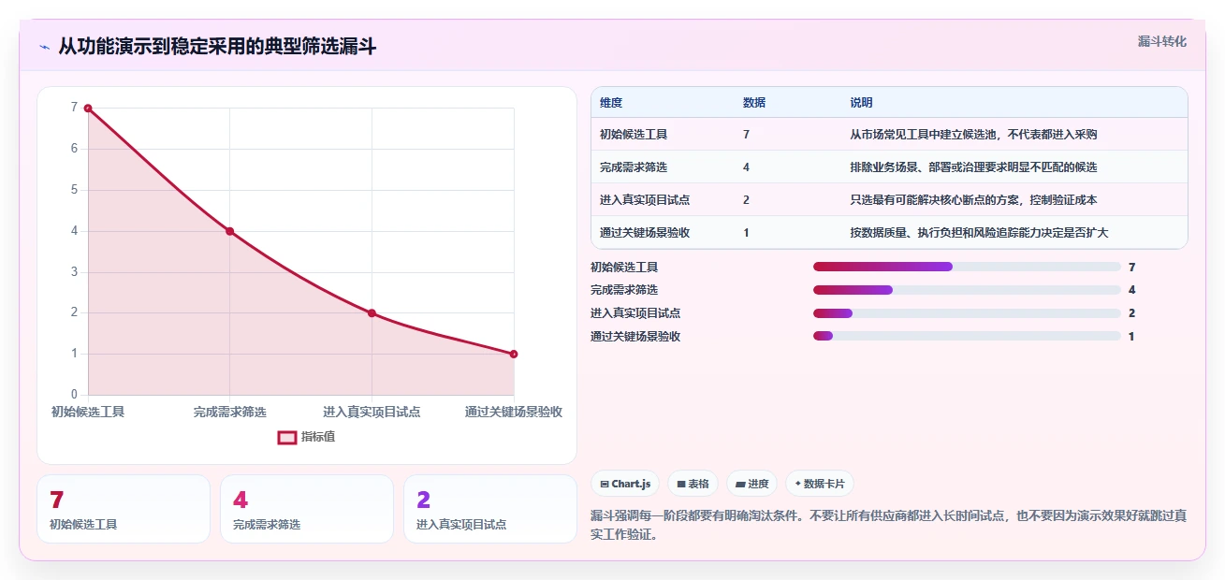The width and height of the screenshot is (1225, 580).
Task: Click the 数据 cell value 4 in the table
Action: point(746,167)
